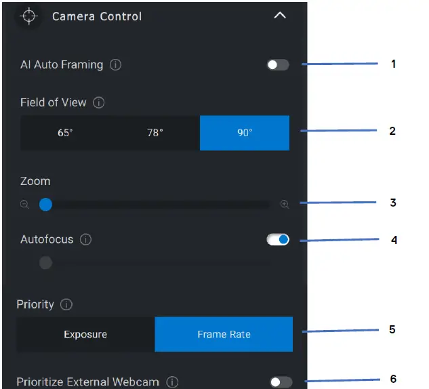Click the Field of View label
Image resolution: width=429 pixels, height=389 pixels.
point(54,102)
